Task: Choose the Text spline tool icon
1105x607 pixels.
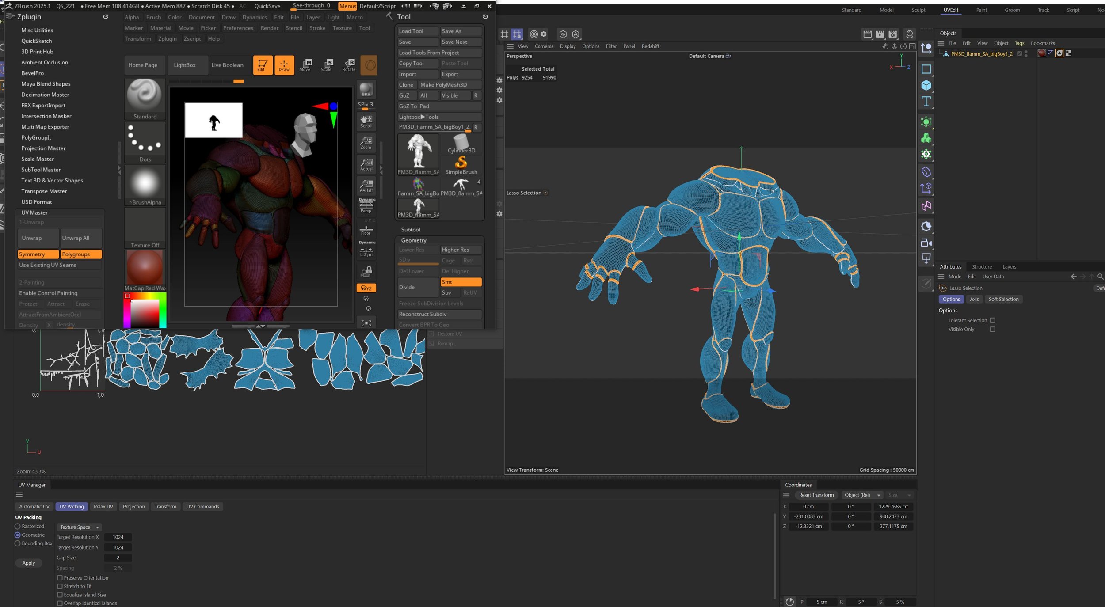Action: point(926,102)
